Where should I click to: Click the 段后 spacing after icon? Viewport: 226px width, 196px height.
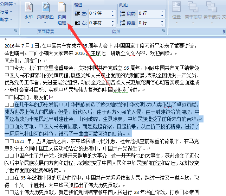(x=123, y=23)
